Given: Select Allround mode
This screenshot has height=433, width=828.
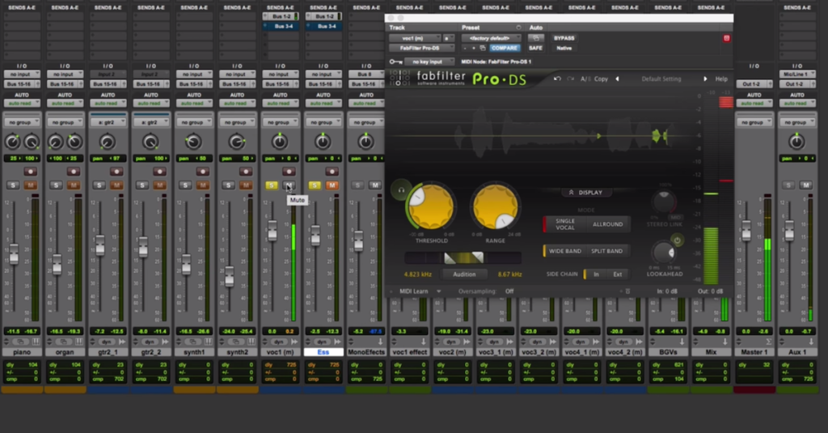Looking at the screenshot, I should tap(607, 224).
